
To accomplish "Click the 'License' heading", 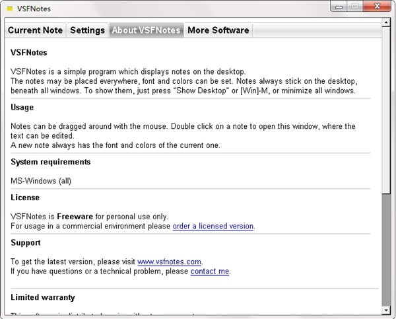I will tap(25, 197).
